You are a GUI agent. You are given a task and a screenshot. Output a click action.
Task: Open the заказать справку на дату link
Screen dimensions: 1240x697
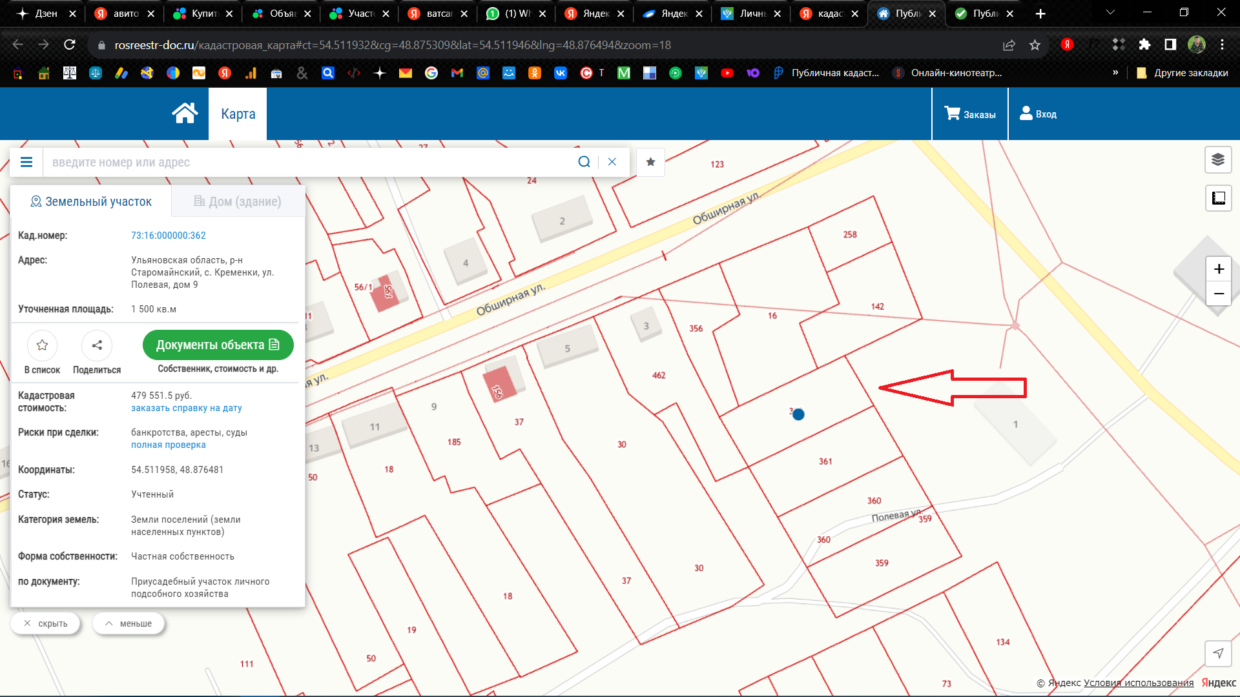tap(186, 408)
